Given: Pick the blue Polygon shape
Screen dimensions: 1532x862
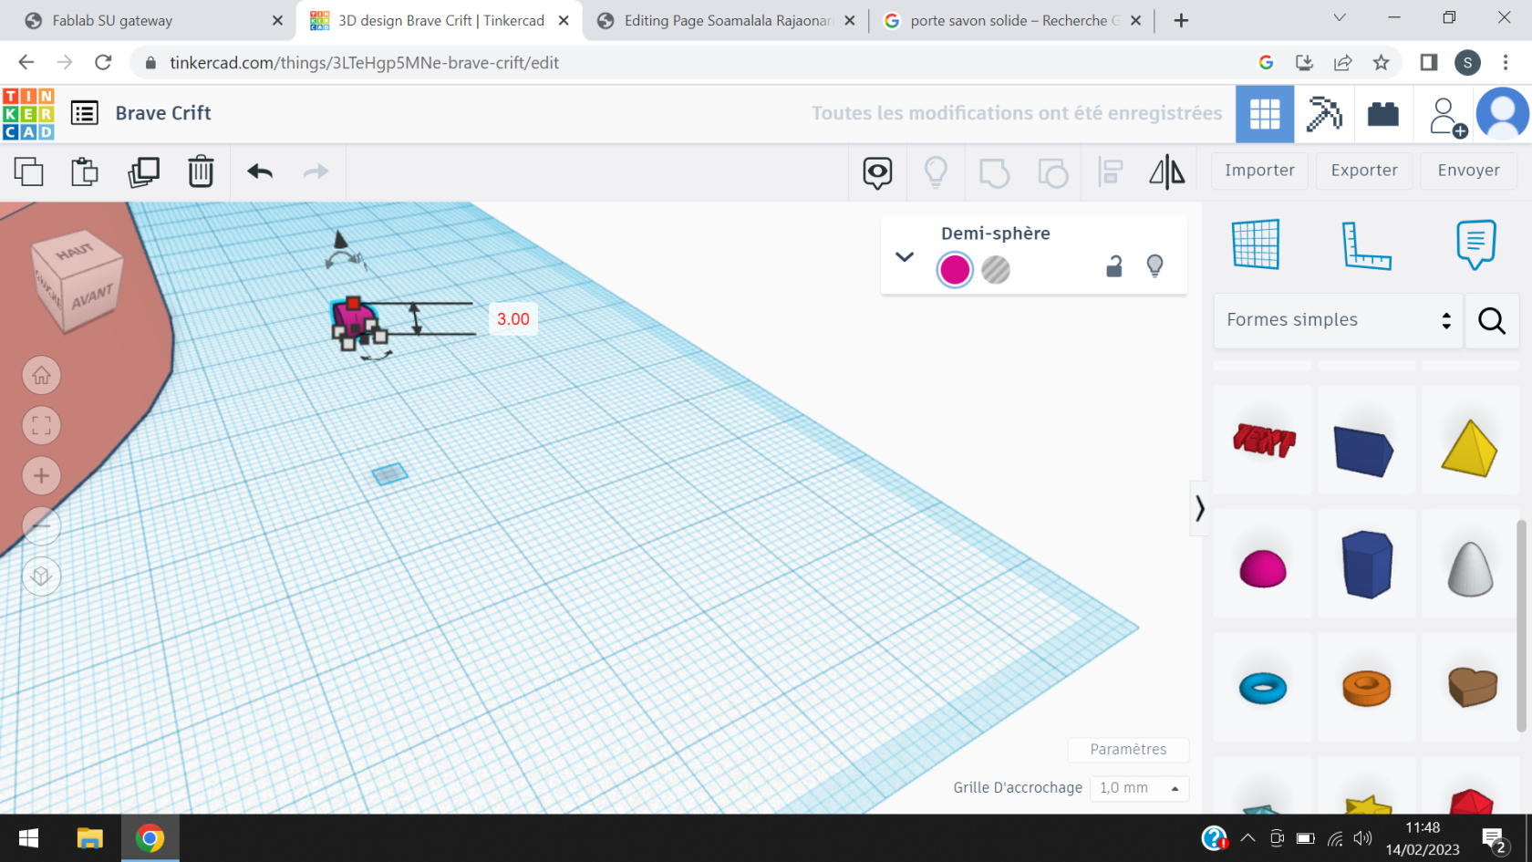Looking at the screenshot, I should click(1366, 565).
